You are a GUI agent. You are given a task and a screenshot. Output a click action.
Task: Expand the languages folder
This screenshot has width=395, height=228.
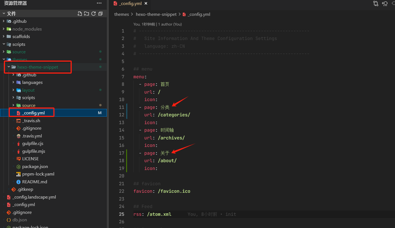(x=32, y=82)
